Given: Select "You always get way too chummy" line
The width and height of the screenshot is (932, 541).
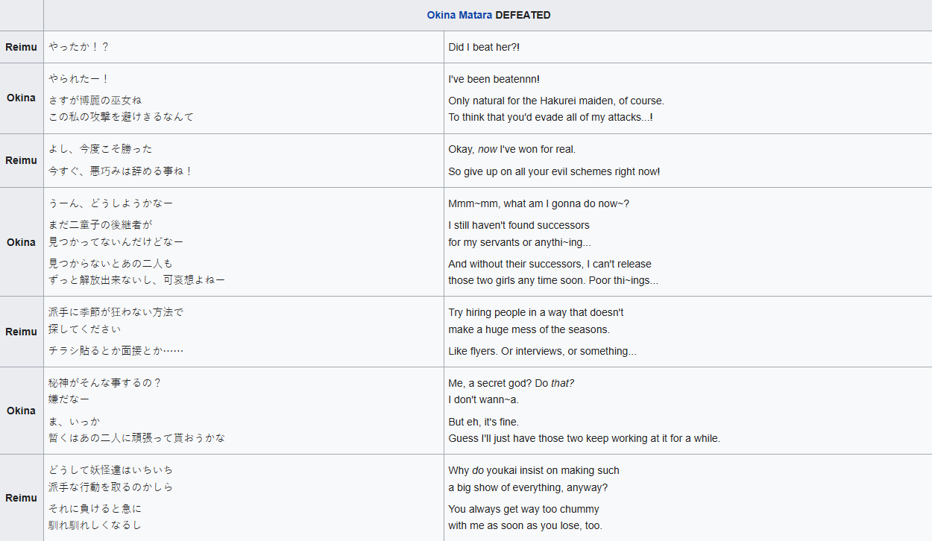Looking at the screenshot, I should click(x=523, y=509).
